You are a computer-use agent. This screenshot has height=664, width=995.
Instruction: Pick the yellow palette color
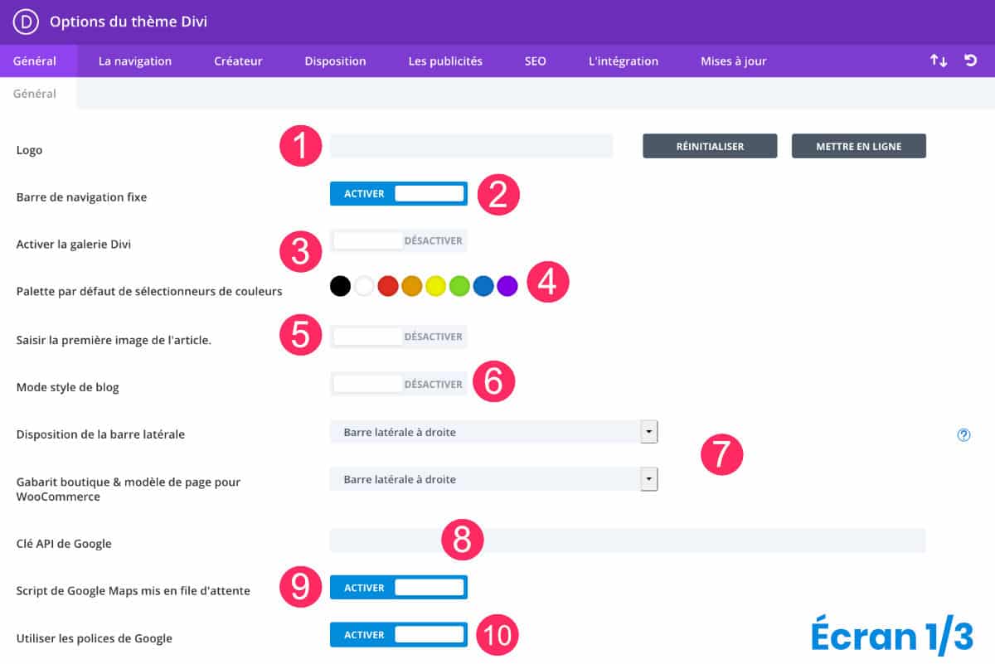(x=436, y=286)
